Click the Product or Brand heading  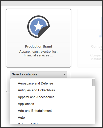[x=39, y=47]
